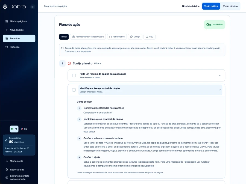Screen dimensions: 246x184
Task: Start a Nova análise
Action: 19,30
